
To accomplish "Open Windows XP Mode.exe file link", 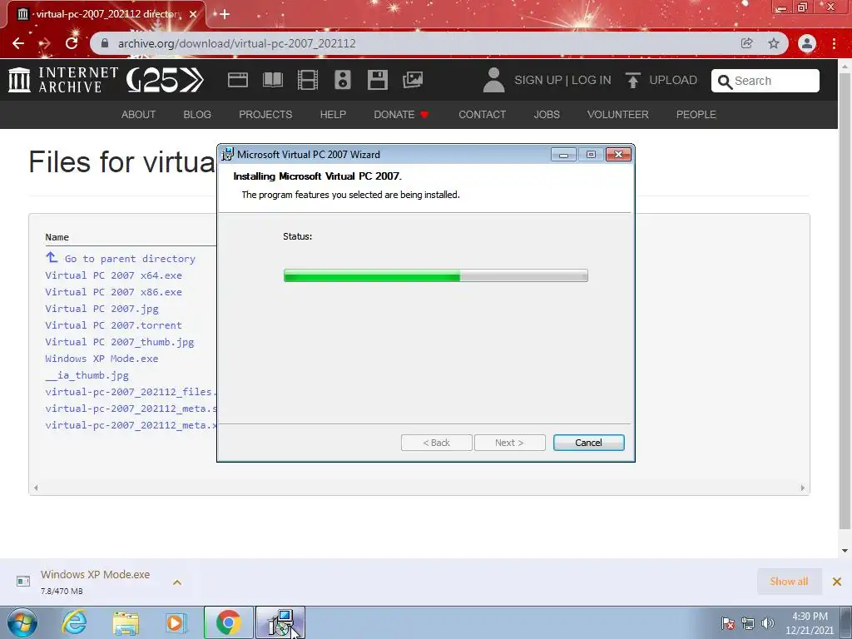I will coord(102,359).
